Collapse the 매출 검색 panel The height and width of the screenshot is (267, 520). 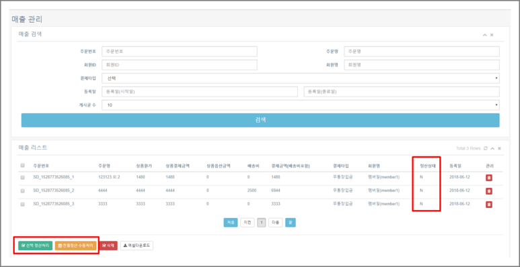(x=485, y=35)
